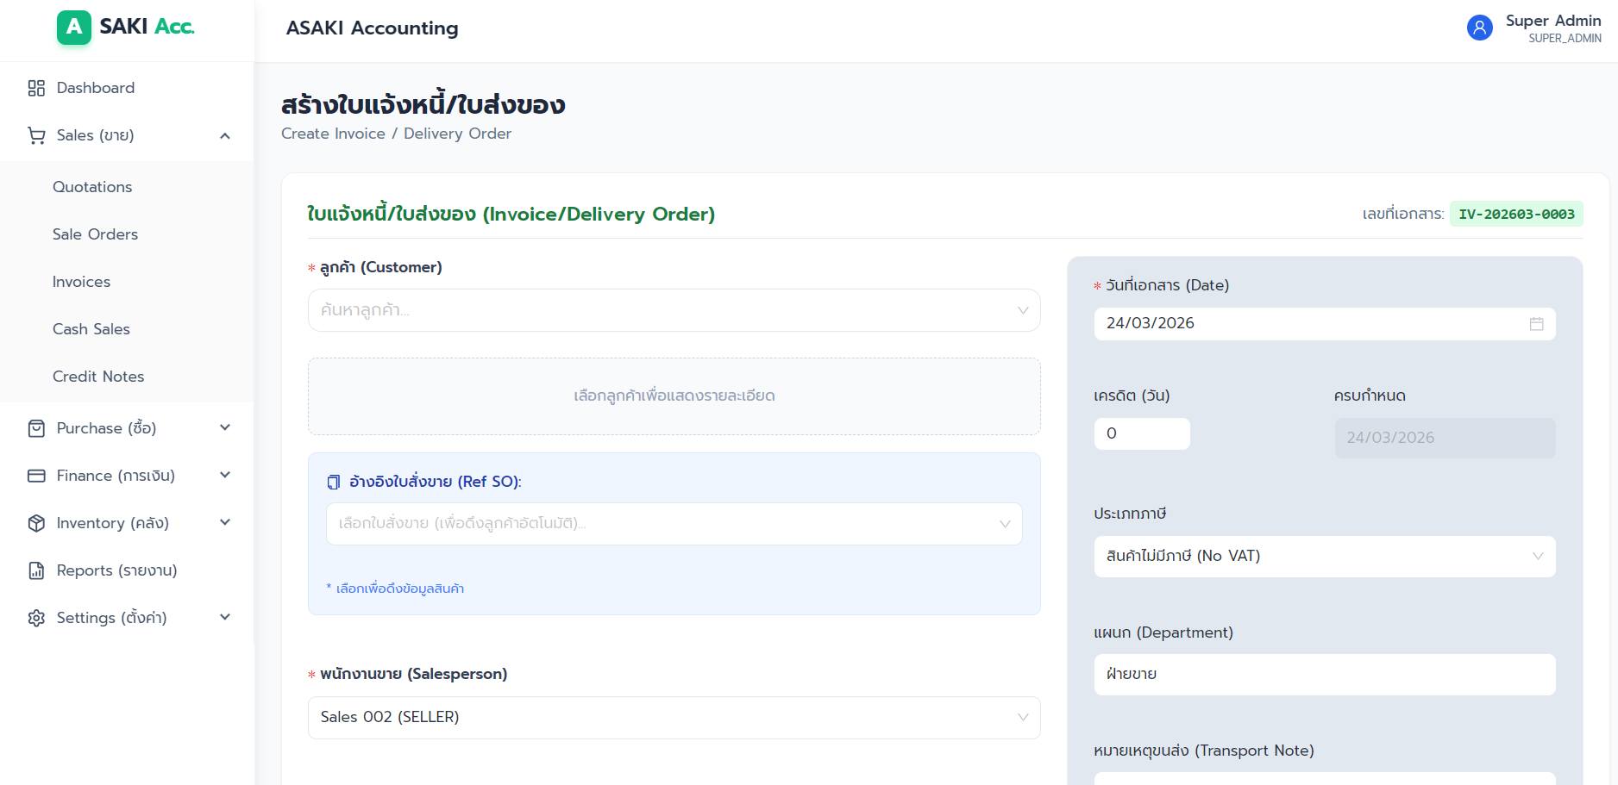
Task: Open the Customer search dropdown
Action: coord(674,310)
